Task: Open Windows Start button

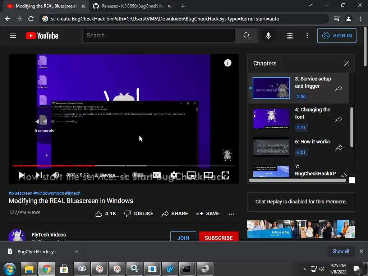Action: pos(10,269)
